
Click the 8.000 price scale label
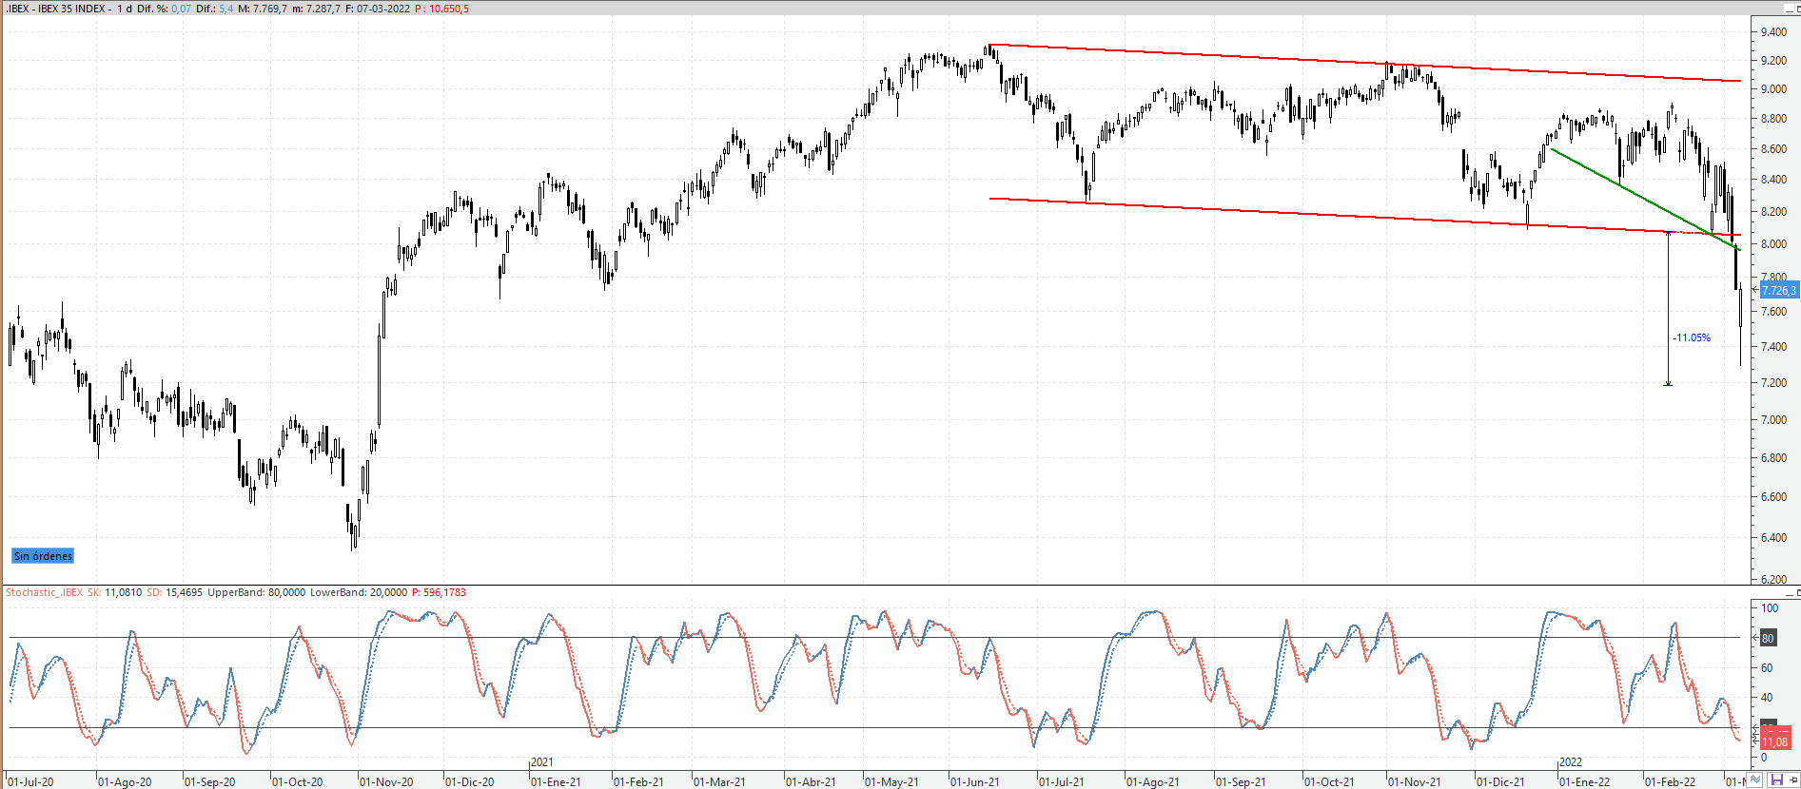(x=1773, y=244)
